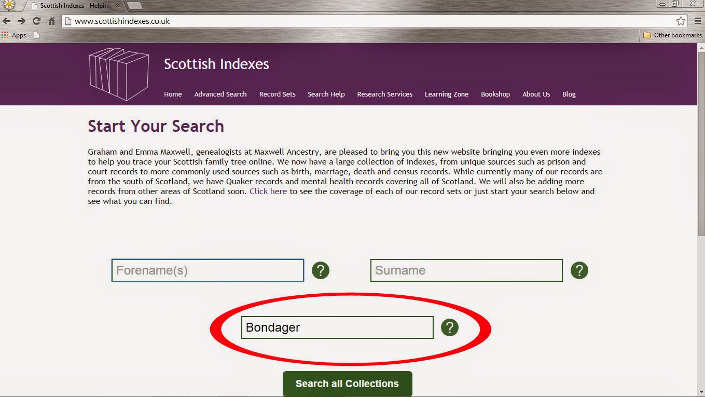Open Search Help in navigation
This screenshot has width=705, height=397.
click(326, 94)
